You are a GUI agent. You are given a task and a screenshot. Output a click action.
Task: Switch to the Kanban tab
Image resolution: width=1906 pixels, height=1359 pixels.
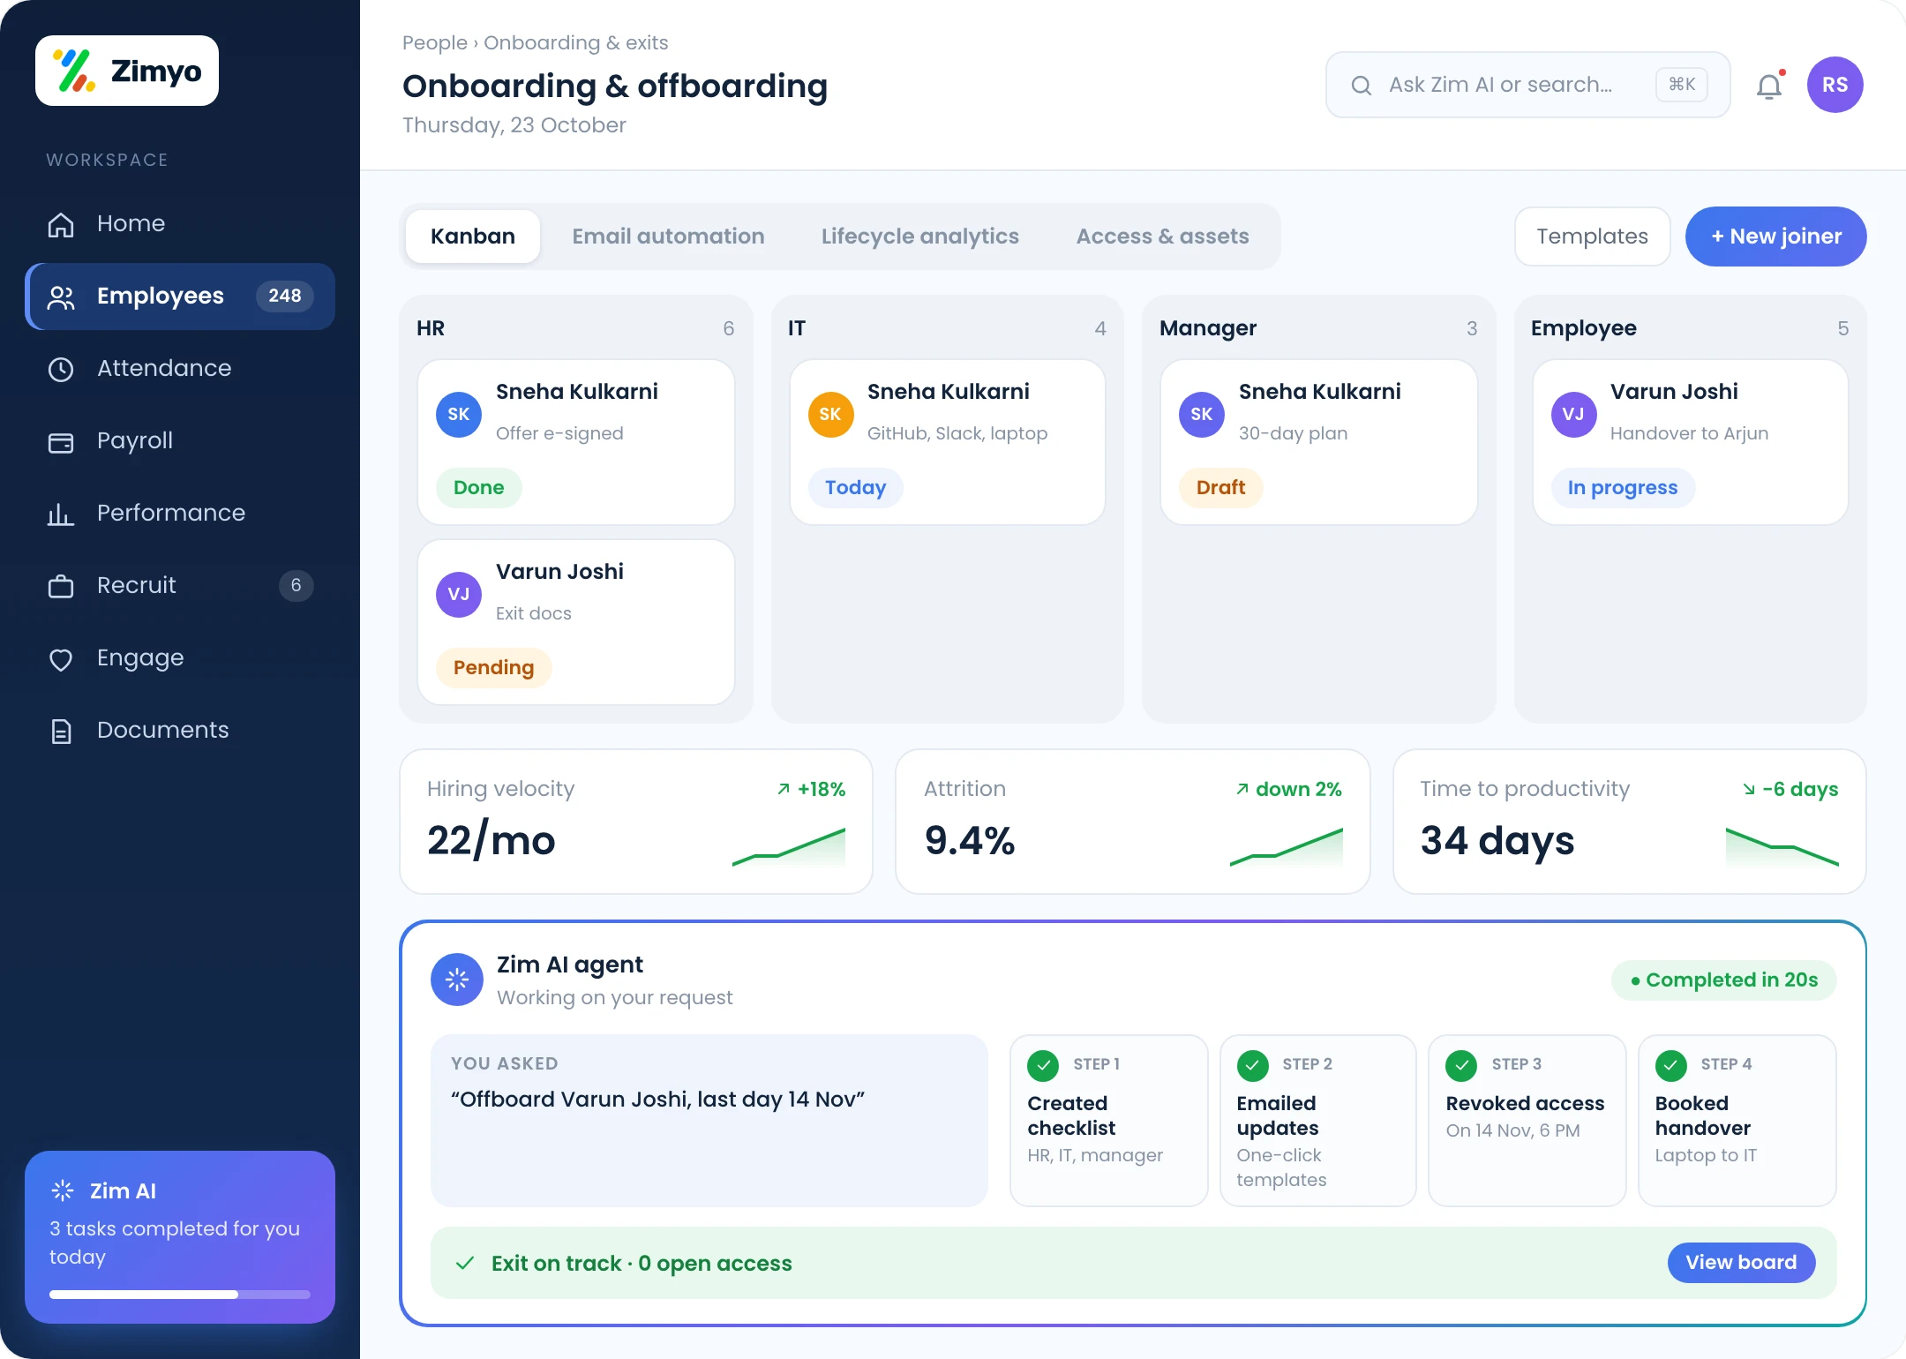[473, 237]
